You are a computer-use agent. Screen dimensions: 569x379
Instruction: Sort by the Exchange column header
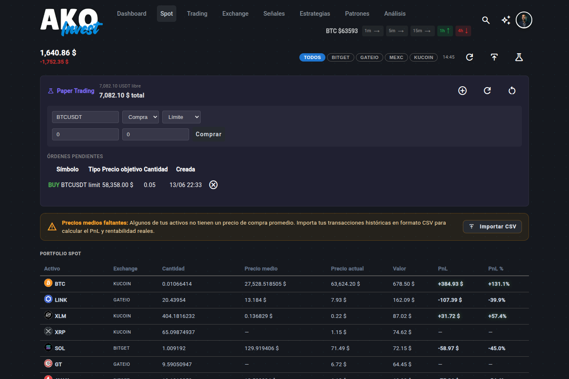click(x=126, y=269)
